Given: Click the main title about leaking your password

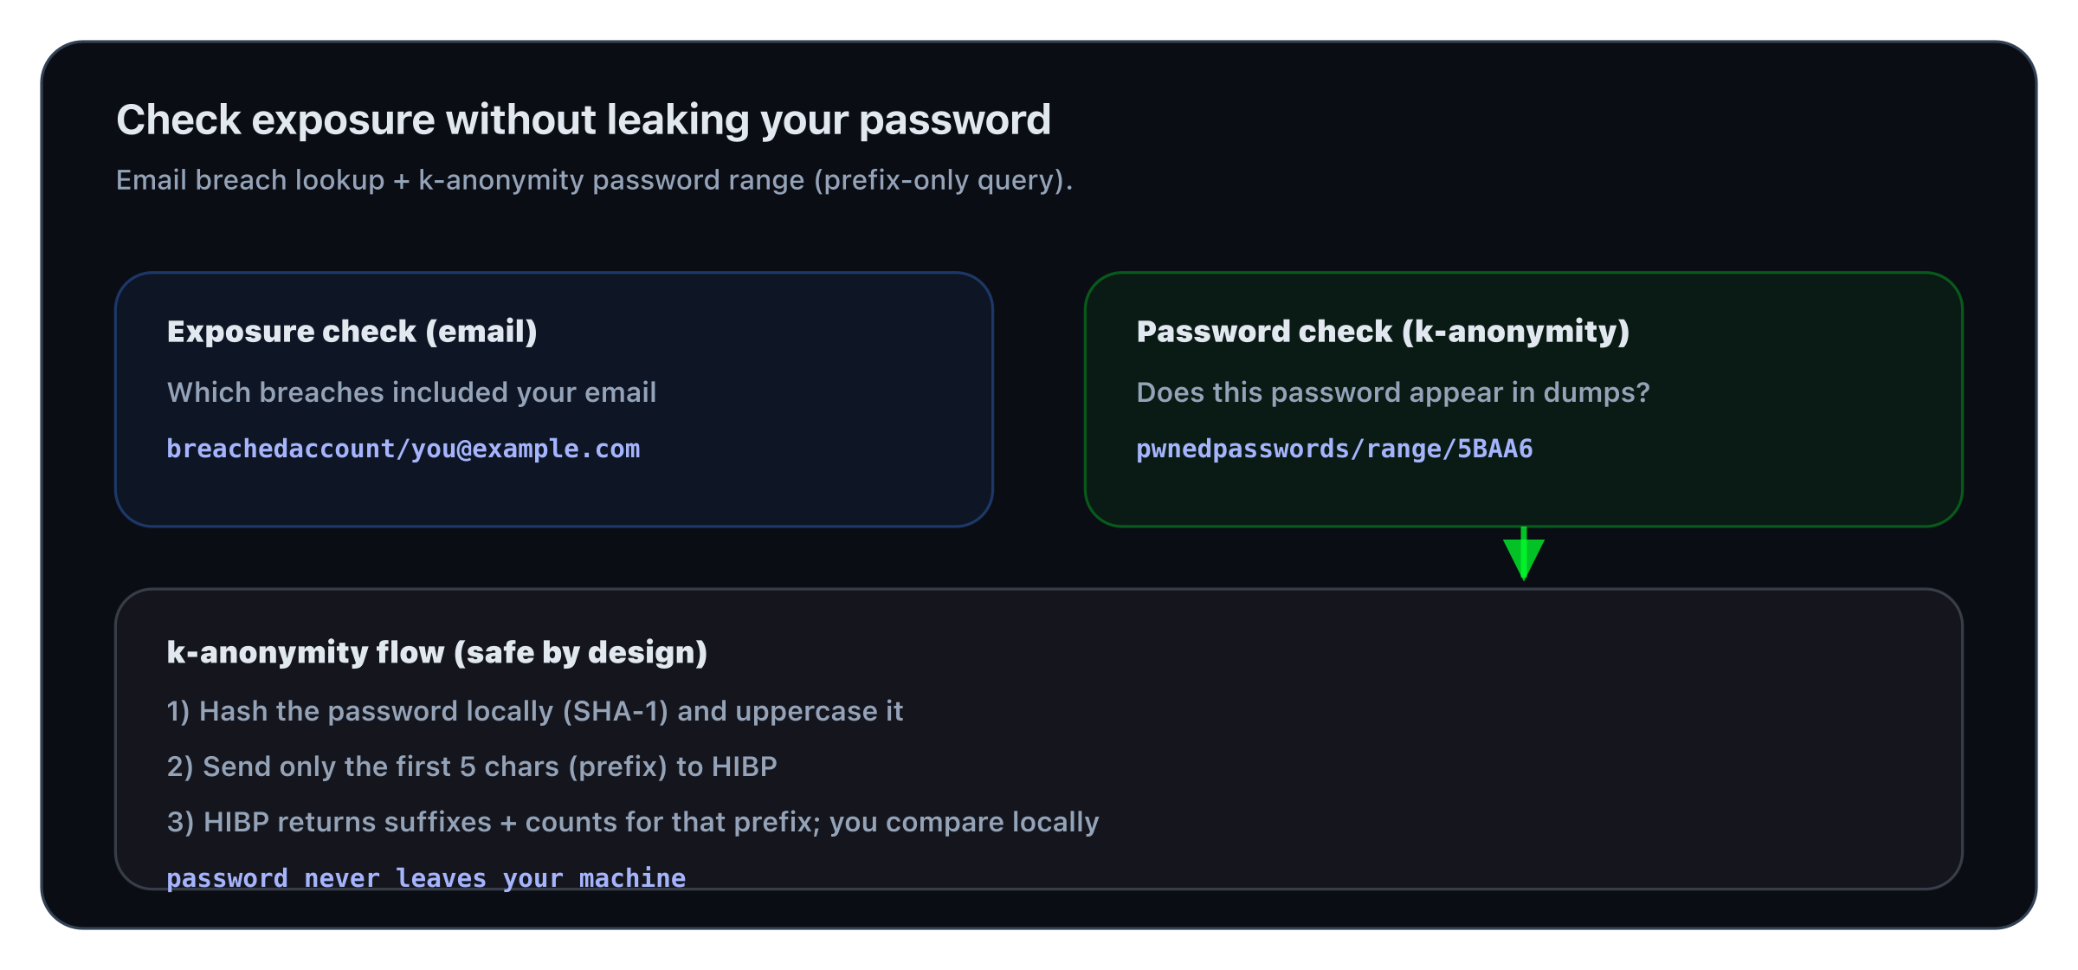Looking at the screenshot, I should click(x=583, y=120).
